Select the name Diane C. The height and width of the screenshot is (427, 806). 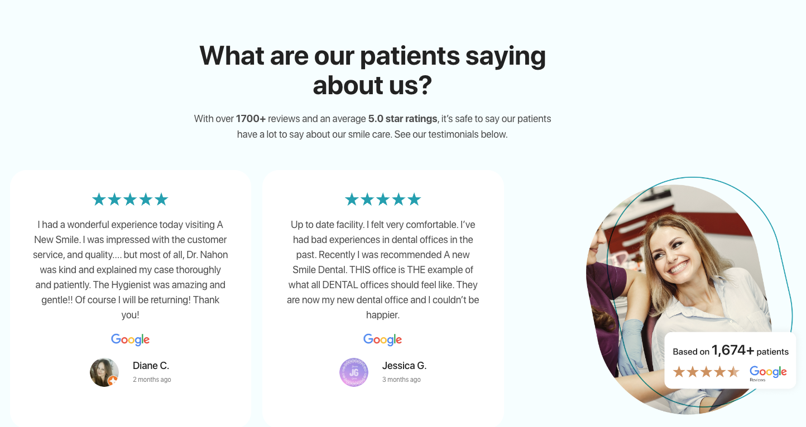[151, 366]
